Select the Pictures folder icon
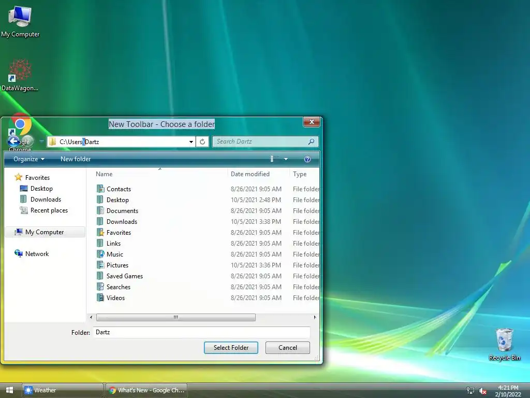Screen dimensions: 530x398 100,265
